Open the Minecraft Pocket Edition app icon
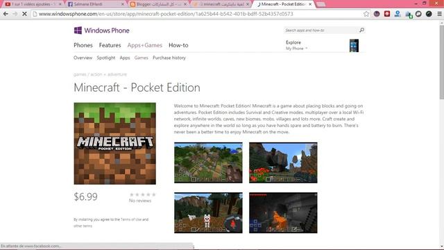444x250 pixels. pos(114,144)
